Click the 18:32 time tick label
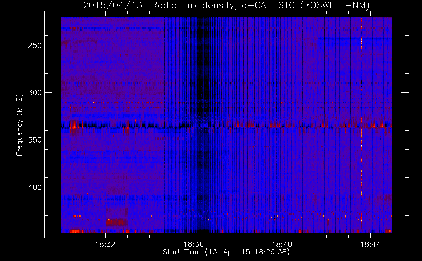Viewport: 422px width, 261px height. (105, 244)
